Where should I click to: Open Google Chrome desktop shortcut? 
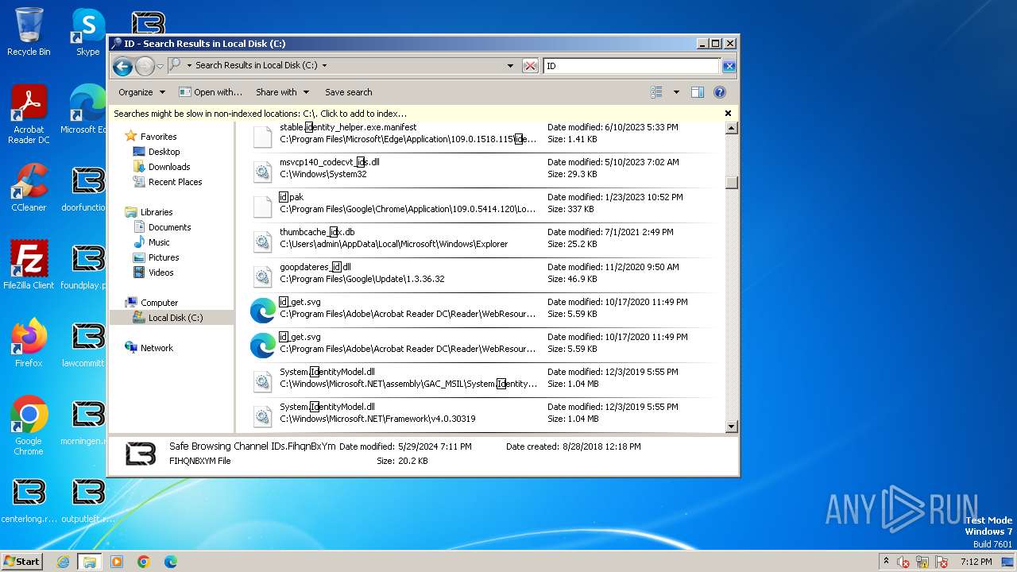click(x=29, y=426)
